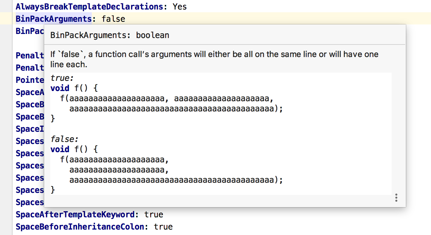The height and width of the screenshot is (235, 431).
Task: Click the SpaceAfterTemplateKeyword key
Action: (75, 215)
